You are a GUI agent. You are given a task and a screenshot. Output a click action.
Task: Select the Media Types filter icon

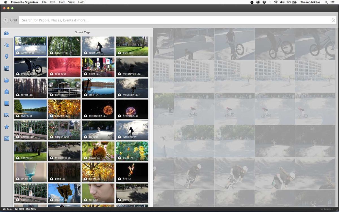coord(6,139)
